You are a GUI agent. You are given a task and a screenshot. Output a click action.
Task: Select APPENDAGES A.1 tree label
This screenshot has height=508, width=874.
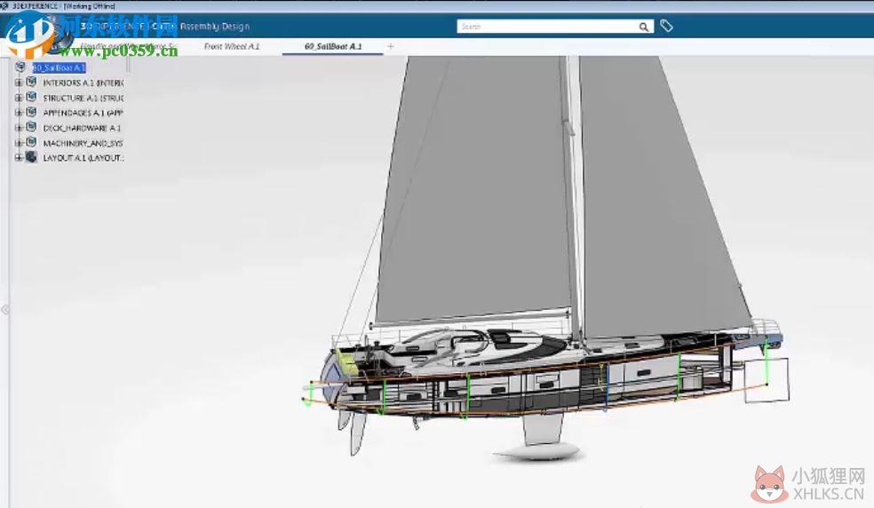tap(83, 113)
